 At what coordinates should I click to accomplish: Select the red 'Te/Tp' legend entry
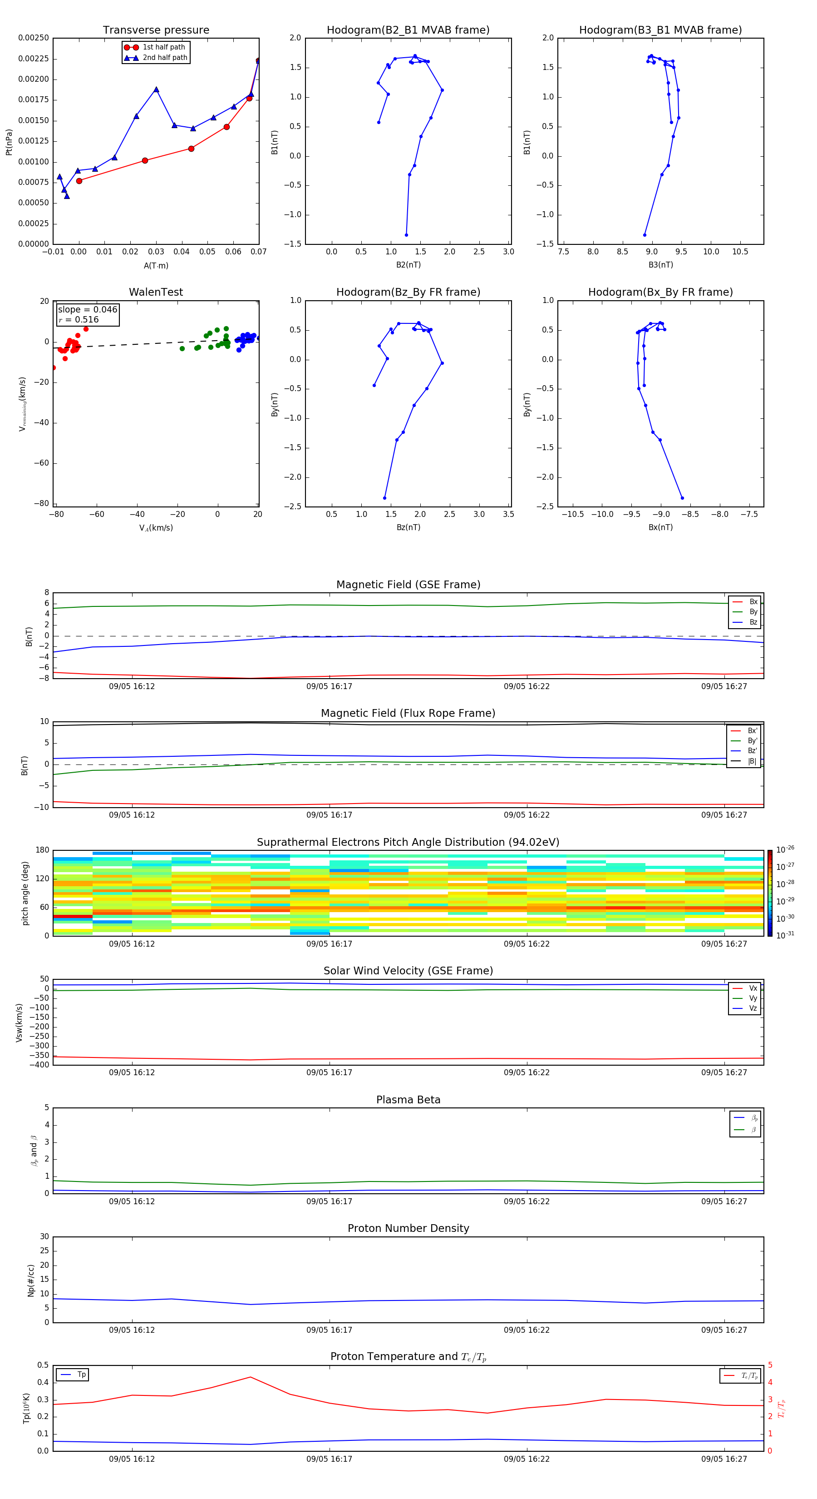click(741, 1376)
